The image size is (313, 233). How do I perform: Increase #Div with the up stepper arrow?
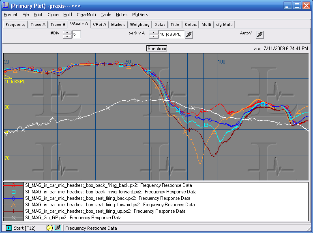pos(67,32)
